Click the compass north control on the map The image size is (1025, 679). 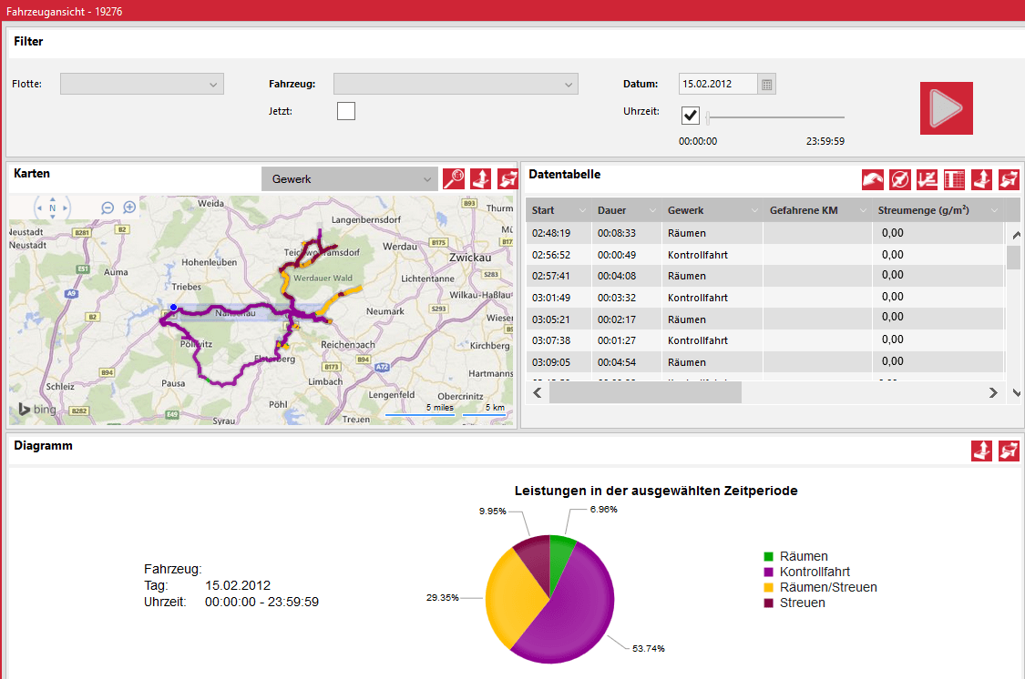tap(52, 208)
